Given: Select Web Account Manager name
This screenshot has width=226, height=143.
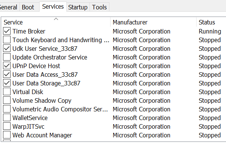Looking at the screenshot, I should [x=42, y=135].
